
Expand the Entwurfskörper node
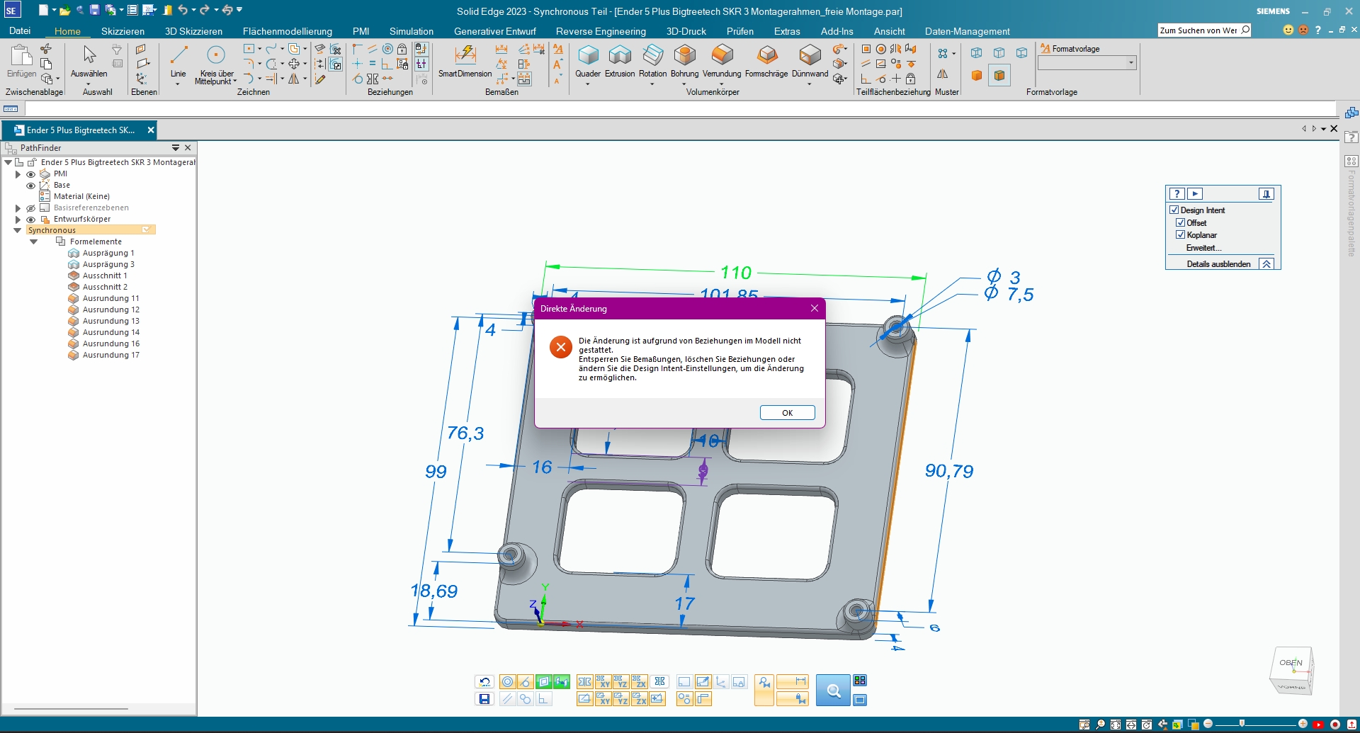point(18,220)
